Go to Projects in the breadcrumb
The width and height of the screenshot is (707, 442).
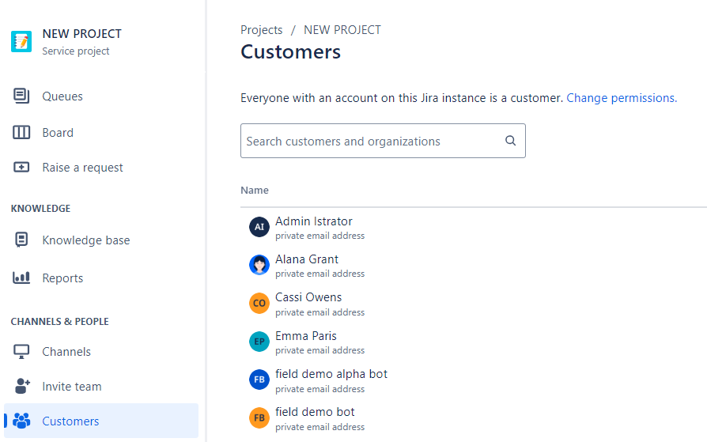(261, 30)
